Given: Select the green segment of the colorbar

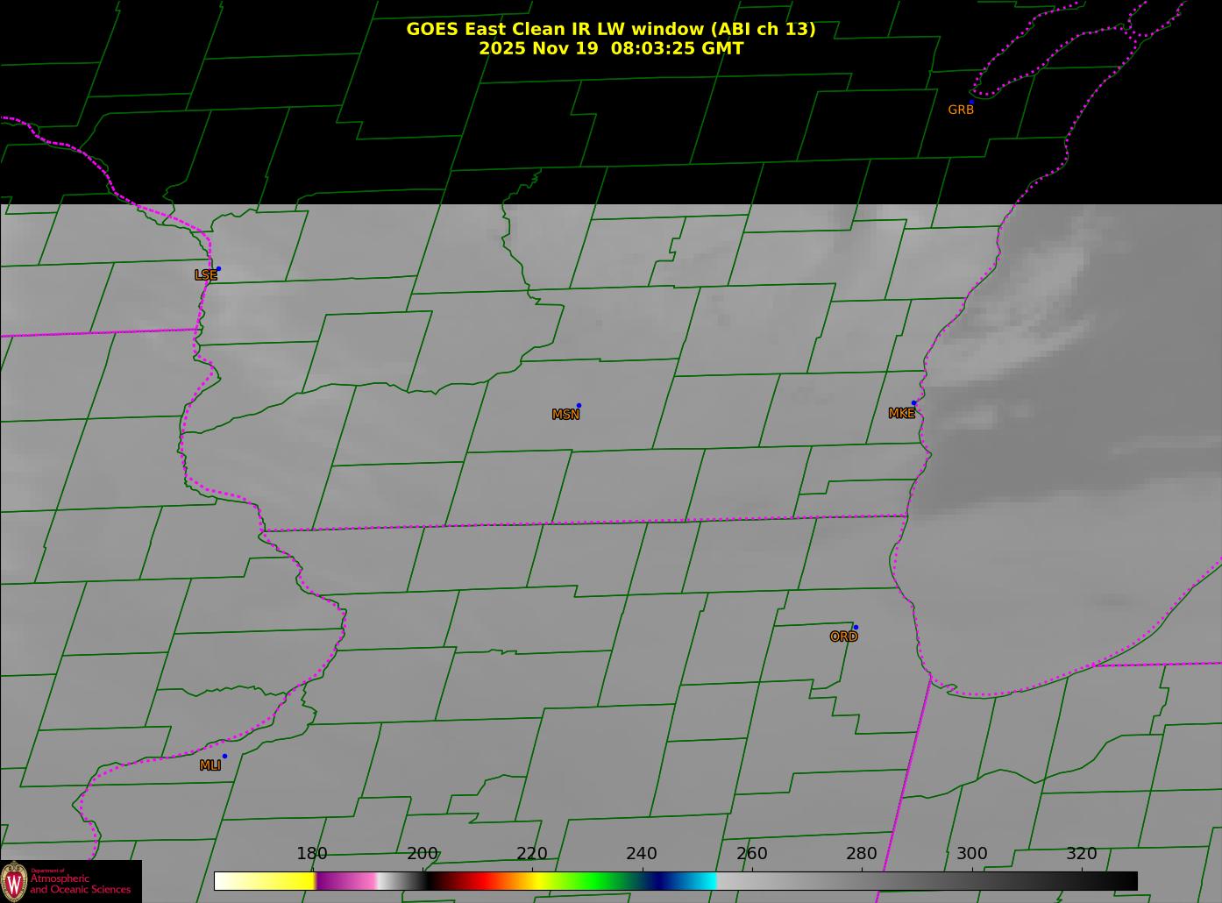Looking at the screenshot, I should 596,880.
